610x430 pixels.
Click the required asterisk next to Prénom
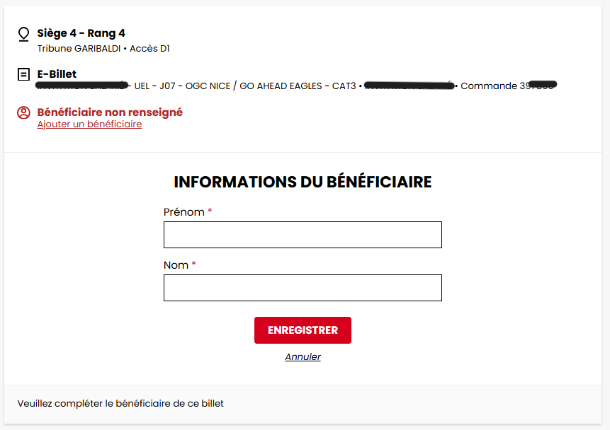210,211
